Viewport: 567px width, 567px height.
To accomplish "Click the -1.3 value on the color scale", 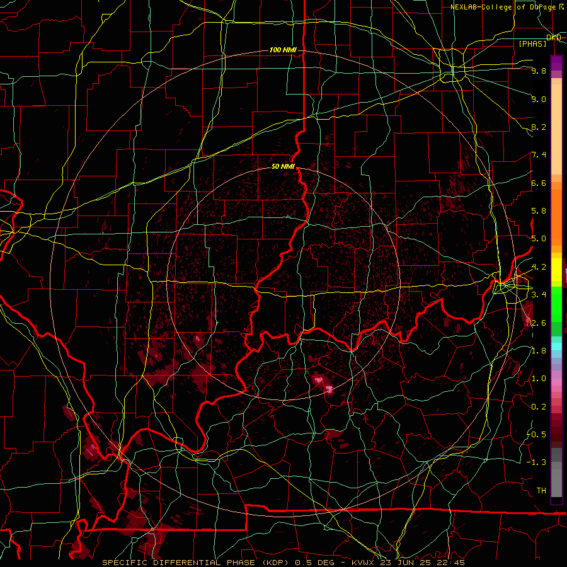I will click(x=537, y=462).
